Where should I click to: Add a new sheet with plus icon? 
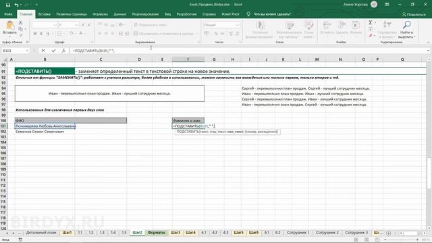[x=389, y=233]
